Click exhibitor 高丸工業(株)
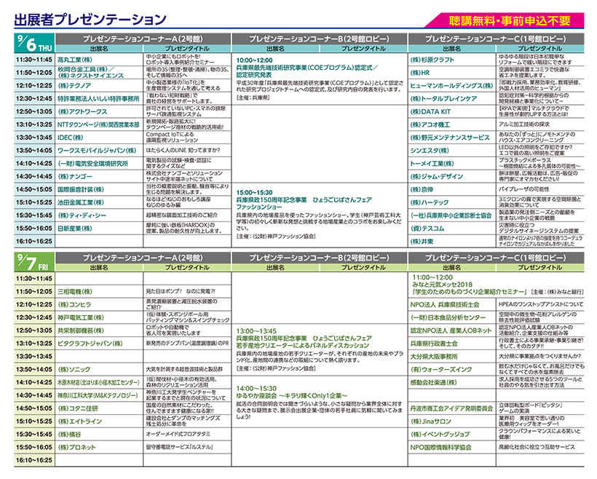The image size is (597, 479). click(75, 60)
